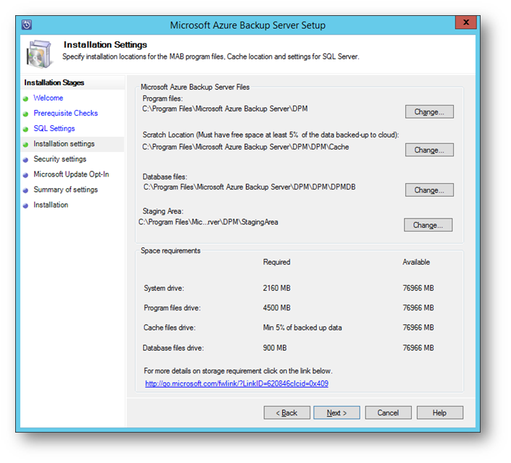Screen dimensions: 511x463
Task: Click the 'Database files:' label
Action: [x=165, y=177]
